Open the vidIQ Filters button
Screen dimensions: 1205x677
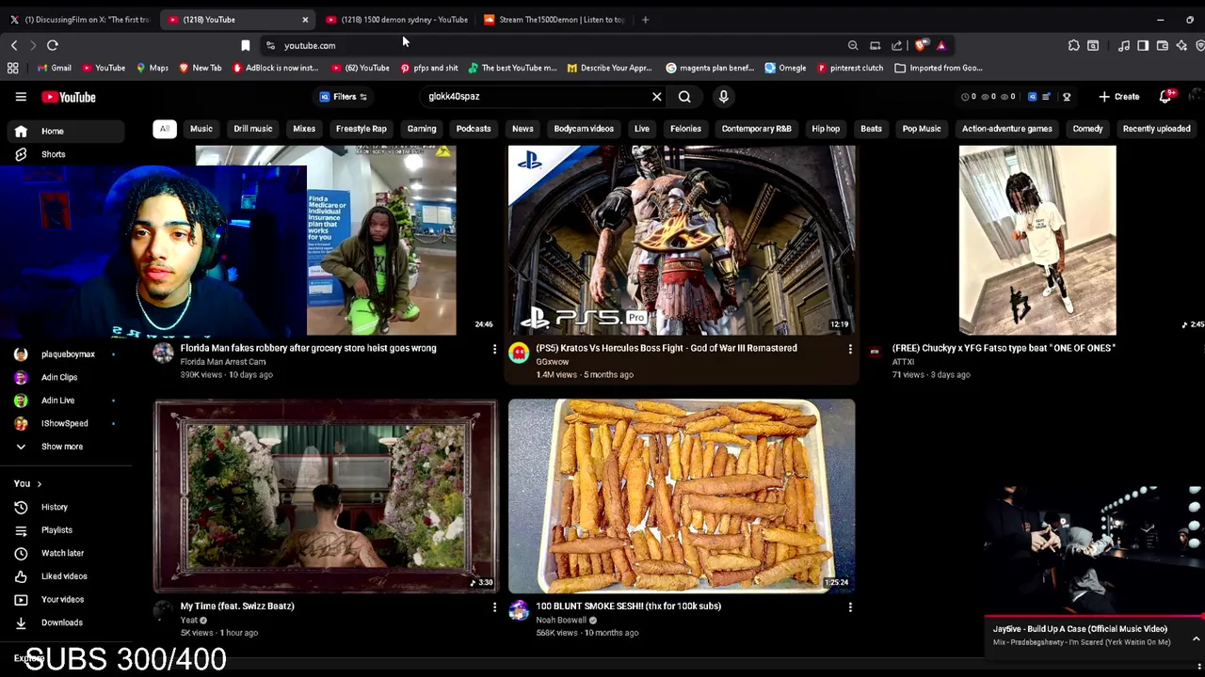coord(344,96)
